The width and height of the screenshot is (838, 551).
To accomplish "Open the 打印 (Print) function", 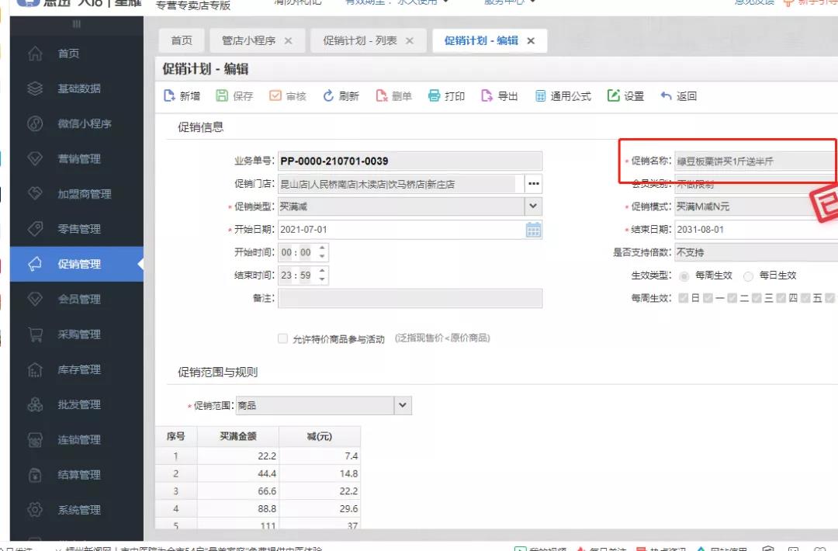I will [x=446, y=95].
